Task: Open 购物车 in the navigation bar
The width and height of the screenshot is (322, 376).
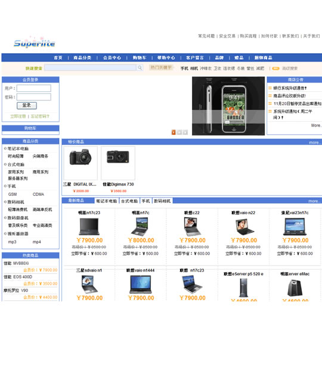Action: point(140,57)
